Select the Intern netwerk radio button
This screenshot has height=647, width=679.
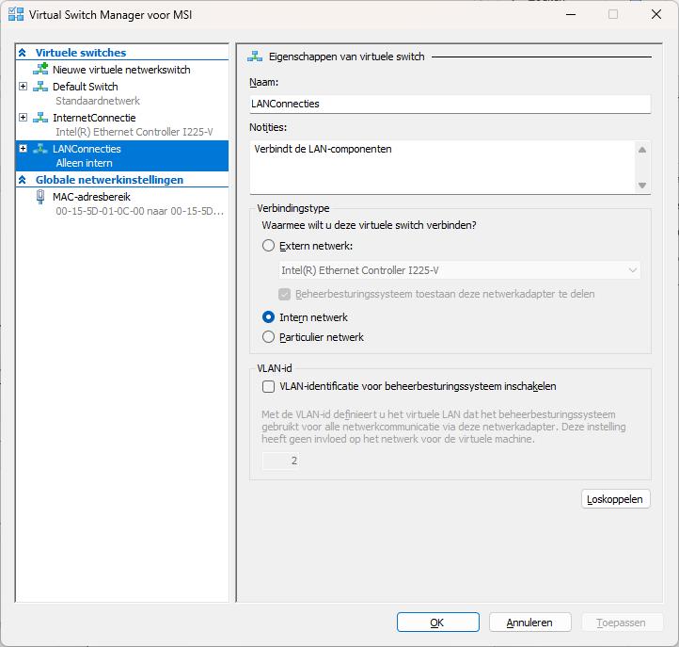point(268,317)
